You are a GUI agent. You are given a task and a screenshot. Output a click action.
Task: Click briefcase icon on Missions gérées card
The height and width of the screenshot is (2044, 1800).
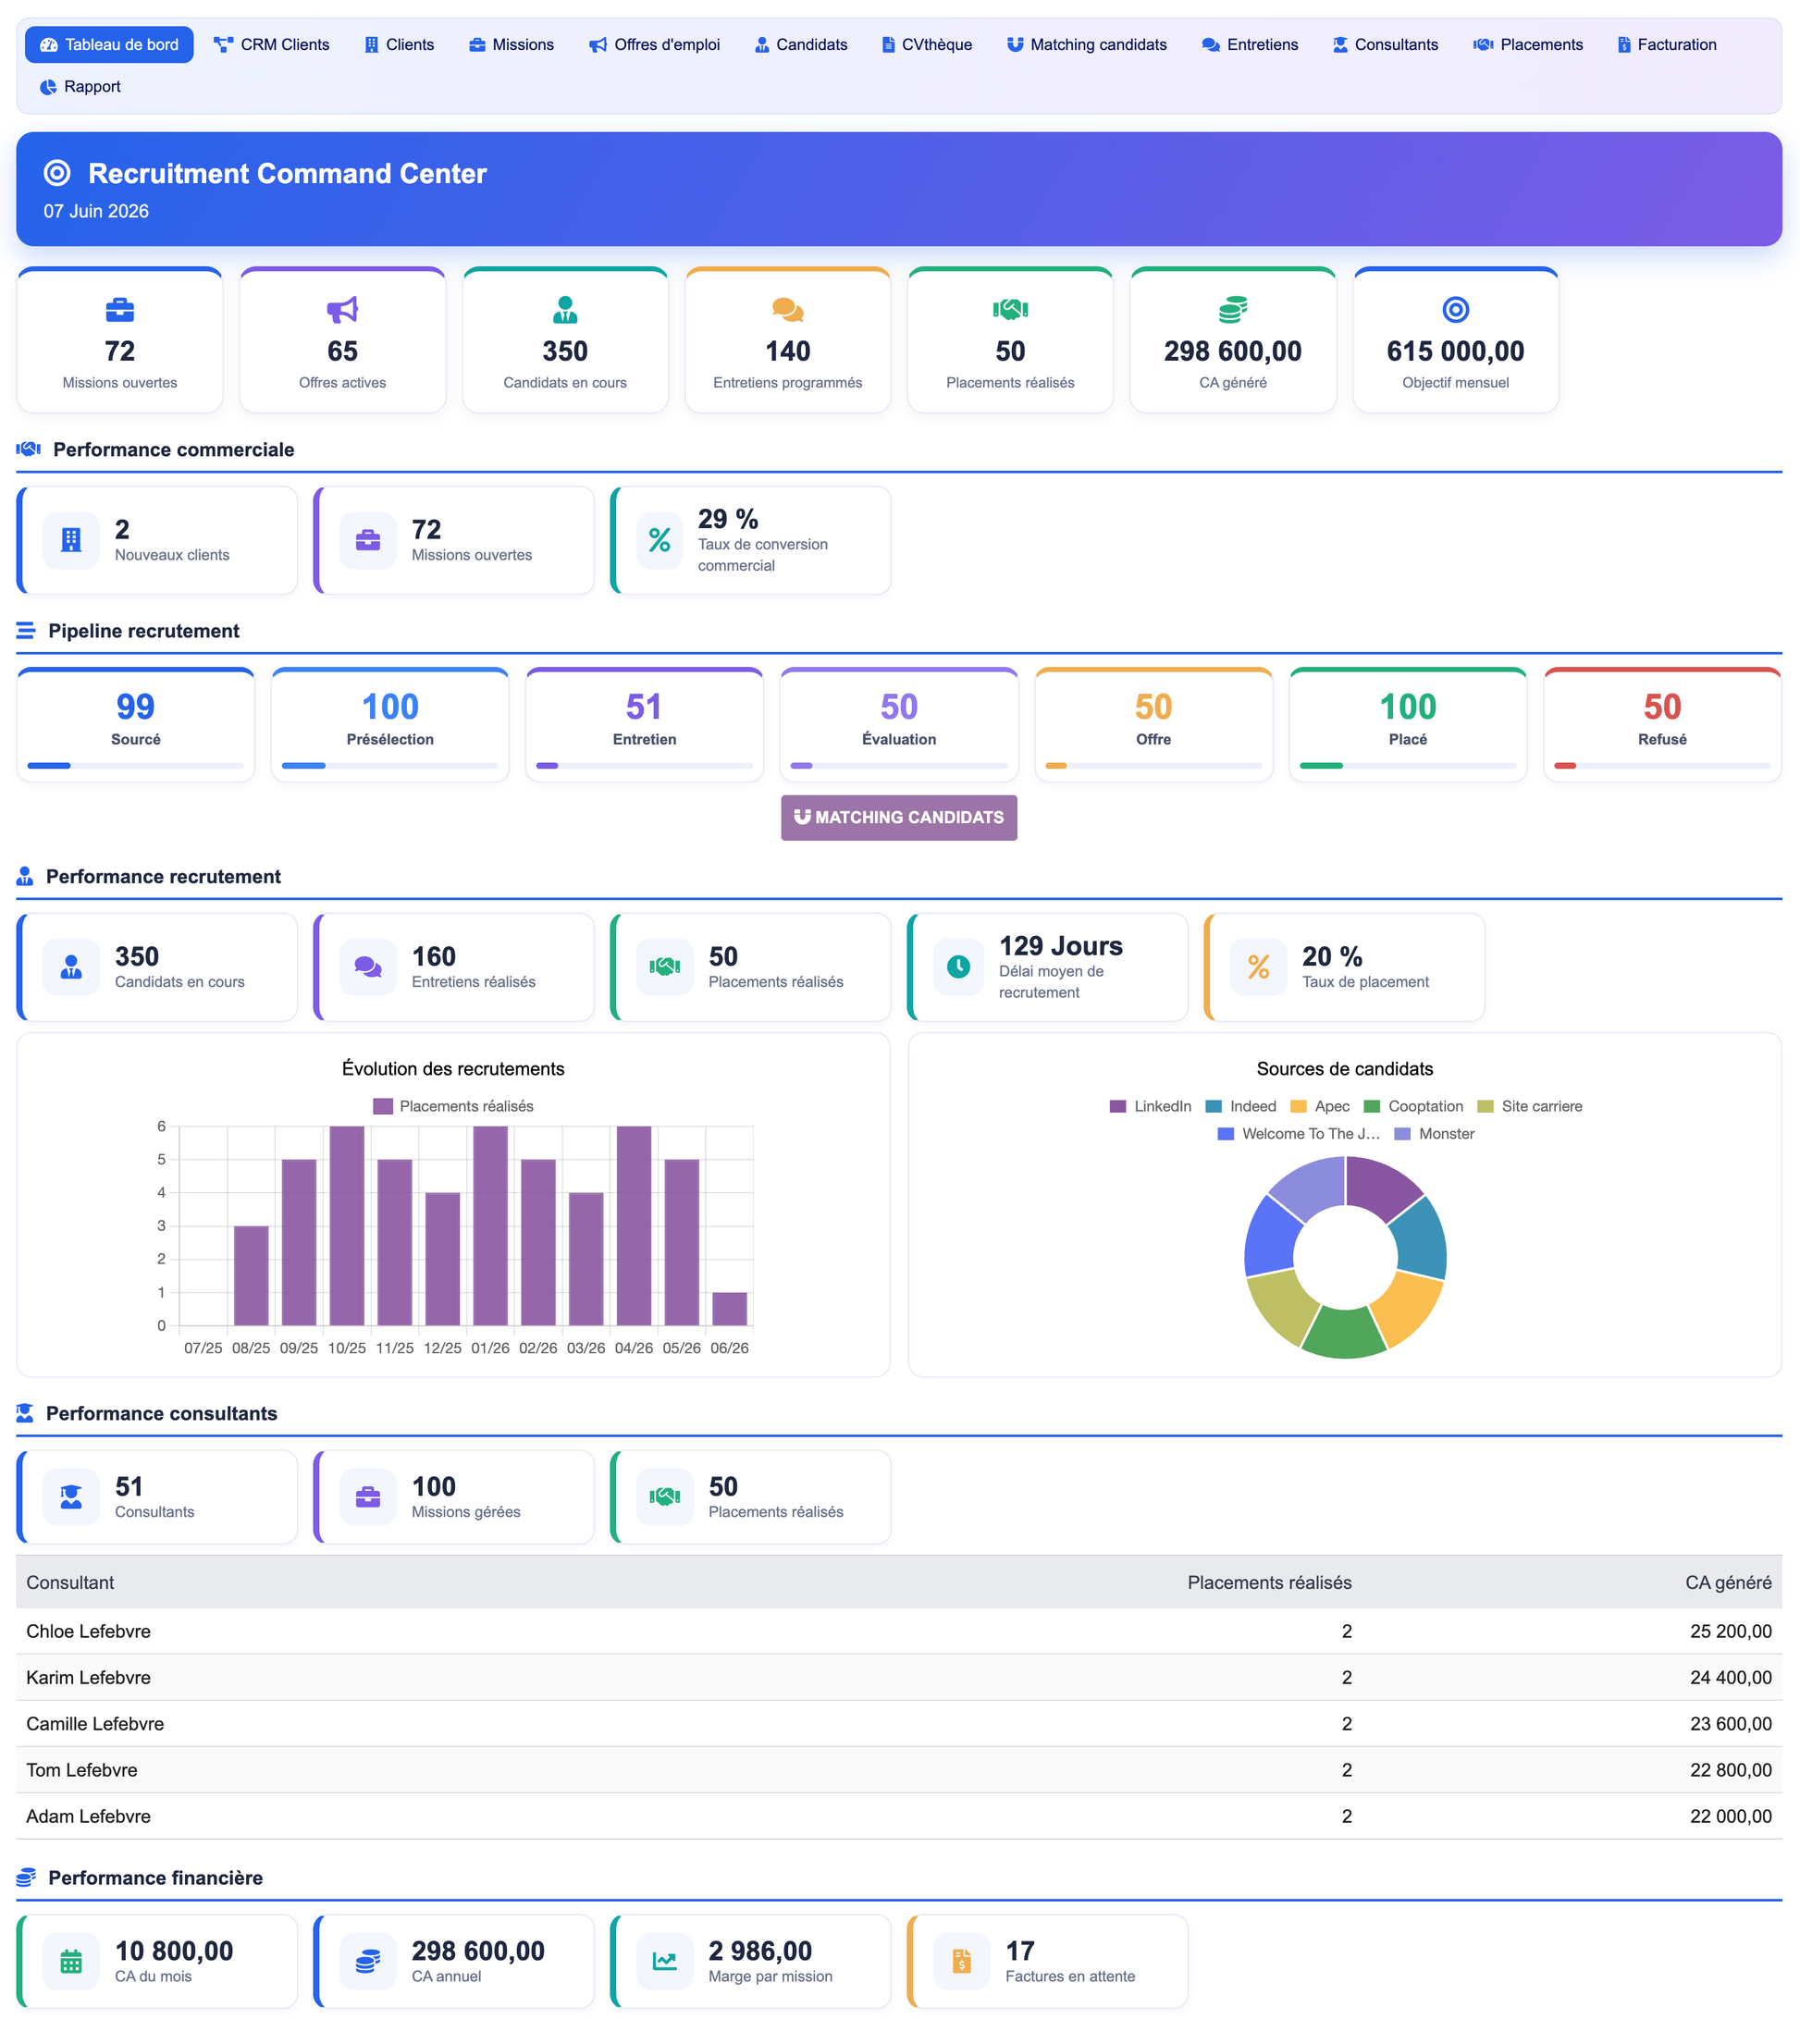(x=368, y=1497)
